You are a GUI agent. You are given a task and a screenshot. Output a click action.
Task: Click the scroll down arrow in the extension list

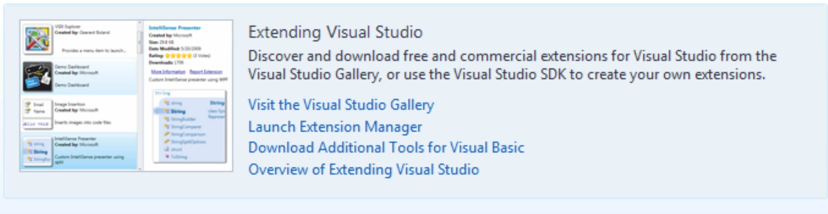coord(140,169)
